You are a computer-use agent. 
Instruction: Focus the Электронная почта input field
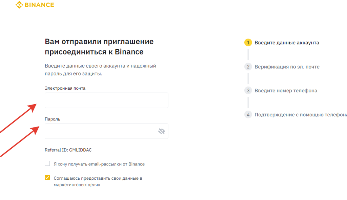tap(106, 100)
